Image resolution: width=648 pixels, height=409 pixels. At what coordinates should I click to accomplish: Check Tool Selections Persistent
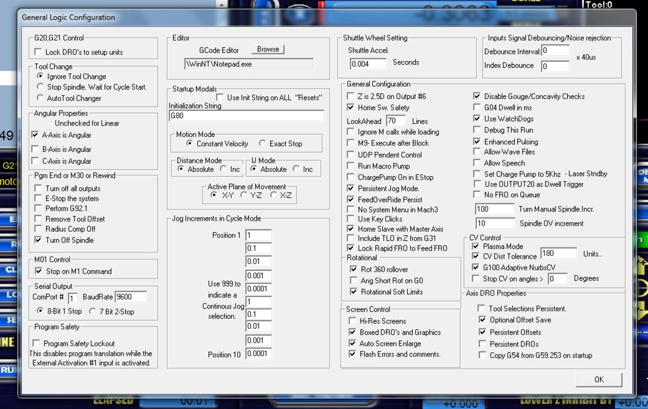point(481,308)
